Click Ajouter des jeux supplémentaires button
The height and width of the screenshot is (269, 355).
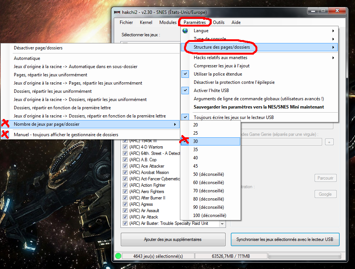point(173,239)
